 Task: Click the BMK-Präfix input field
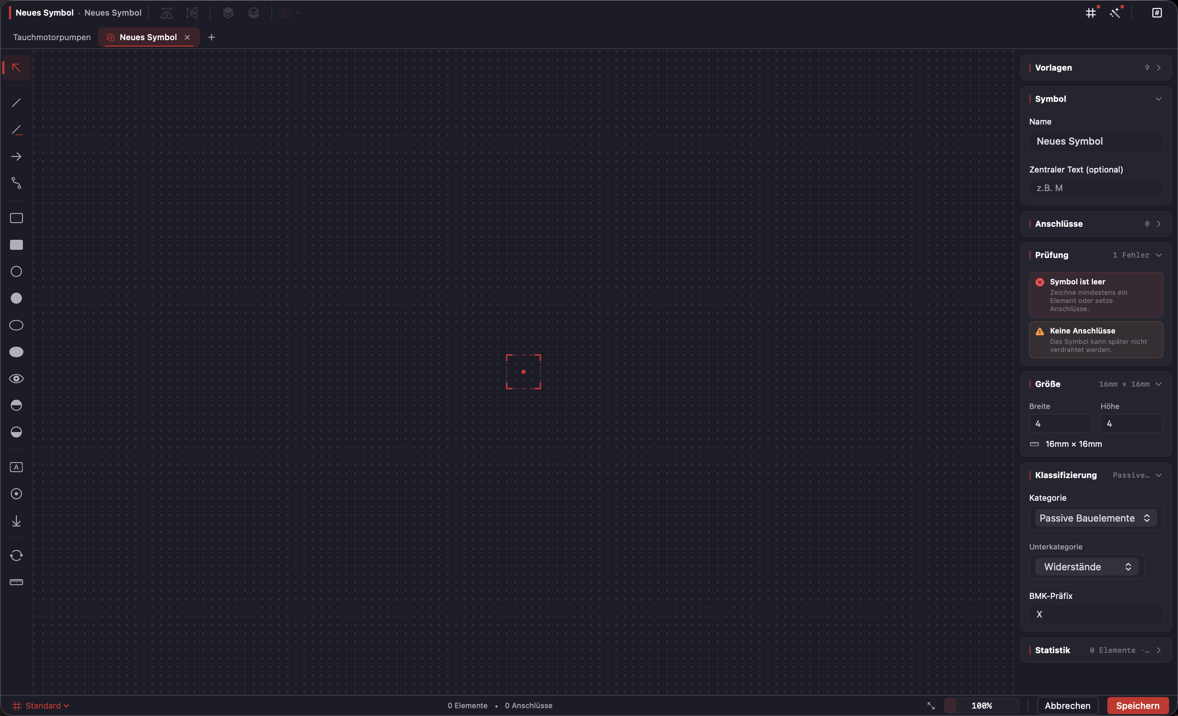(1096, 614)
